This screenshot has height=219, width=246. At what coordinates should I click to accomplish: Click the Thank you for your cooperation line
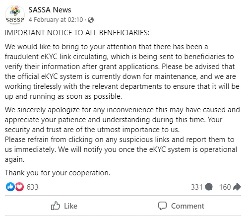pyautogui.click(x=58, y=173)
